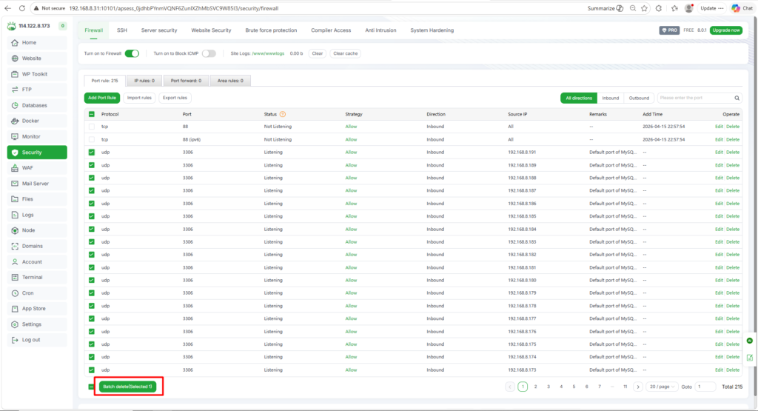Click the Add Port Rule button
Viewport: 758px width, 411px height.
click(102, 98)
